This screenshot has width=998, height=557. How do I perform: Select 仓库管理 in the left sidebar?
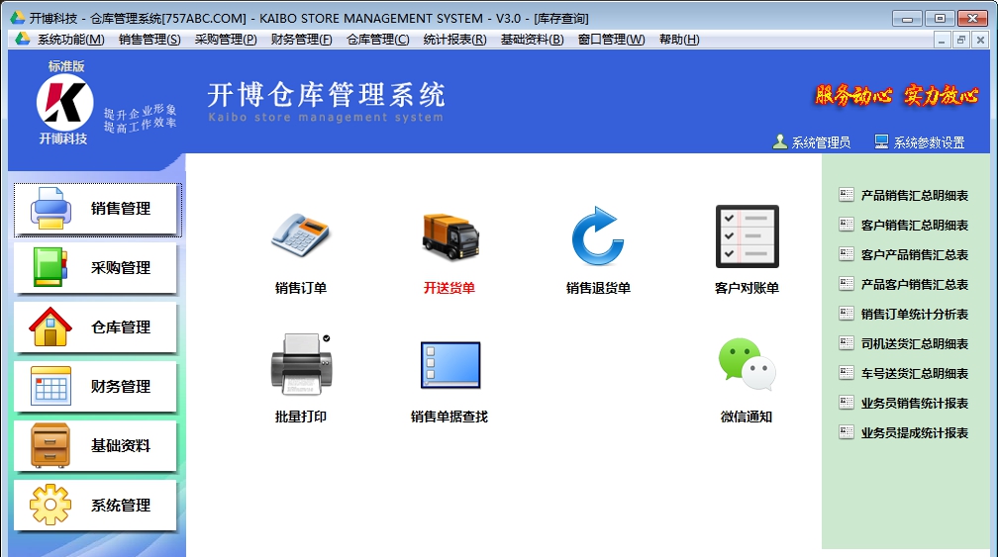(x=95, y=326)
